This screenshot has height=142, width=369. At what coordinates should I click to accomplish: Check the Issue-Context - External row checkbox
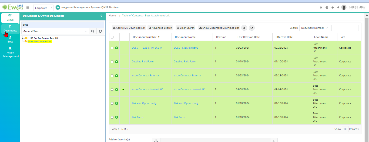coord(112,76)
